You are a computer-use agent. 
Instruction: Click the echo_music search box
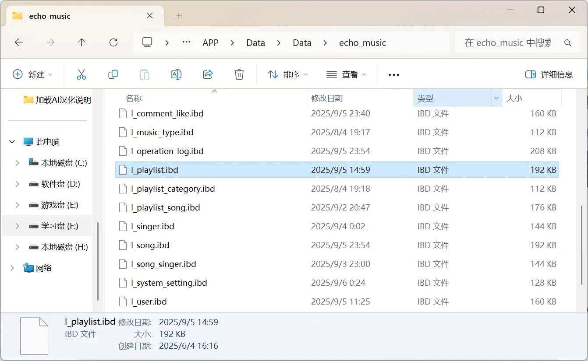tap(507, 43)
